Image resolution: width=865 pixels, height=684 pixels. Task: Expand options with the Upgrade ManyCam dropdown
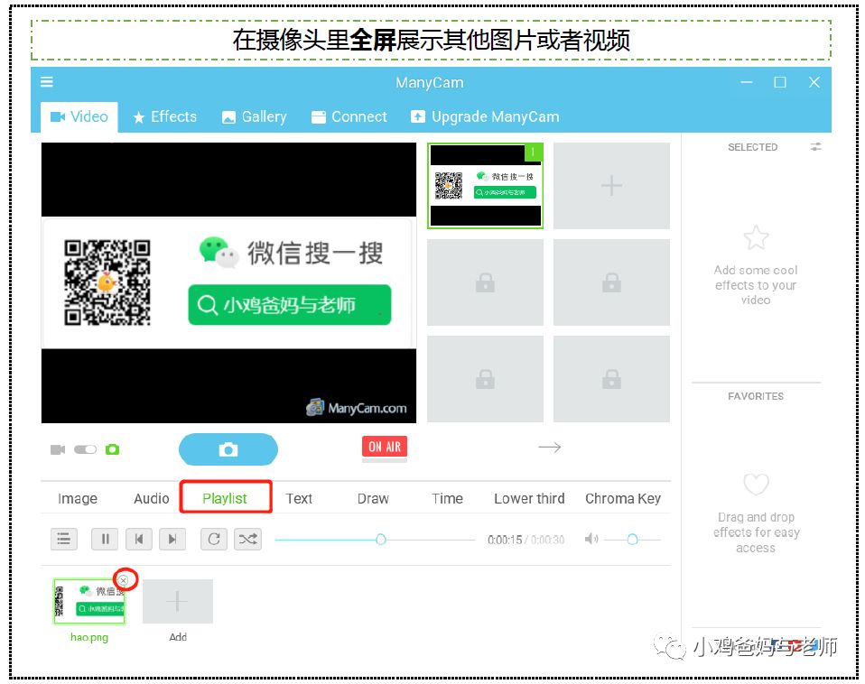click(488, 116)
